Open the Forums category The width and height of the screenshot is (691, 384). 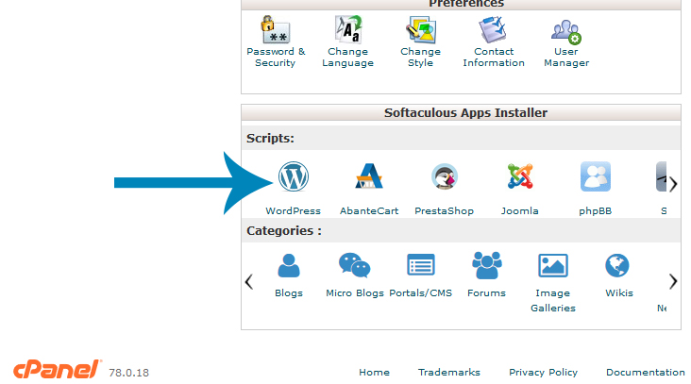tap(486, 266)
